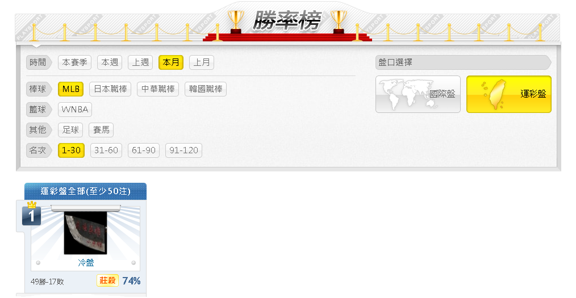Choose the MLB league filter
Image resolution: width=576 pixels, height=298 pixels.
click(71, 89)
